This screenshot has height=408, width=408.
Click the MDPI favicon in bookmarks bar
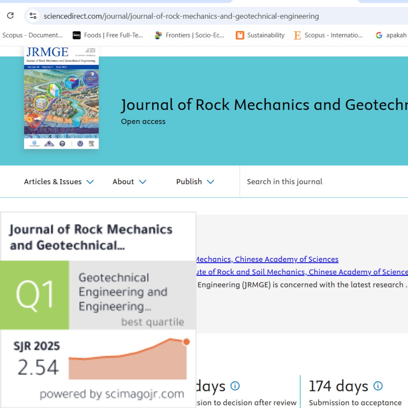76,35
